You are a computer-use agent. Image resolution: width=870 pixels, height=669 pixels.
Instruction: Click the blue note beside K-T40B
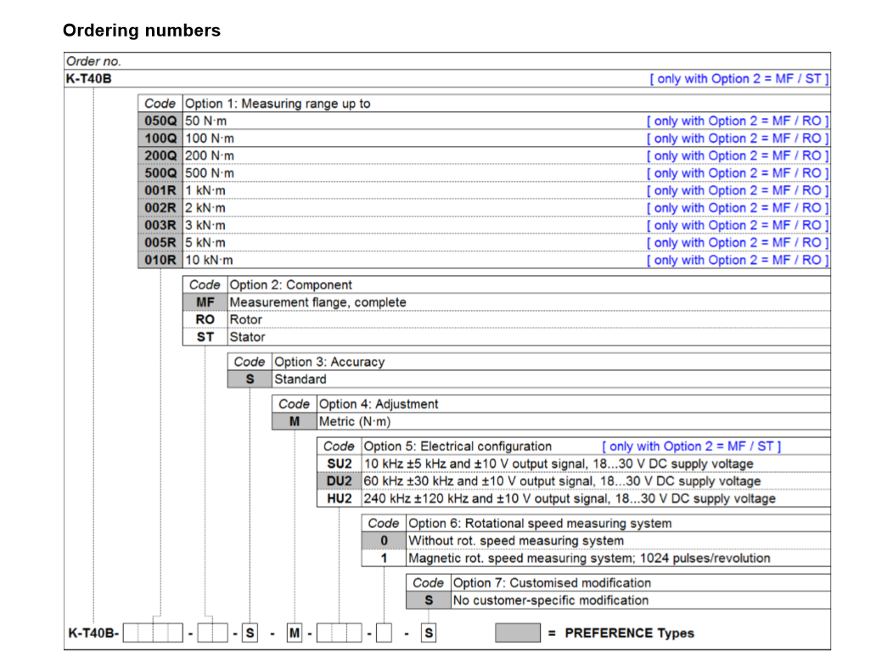pos(739,79)
